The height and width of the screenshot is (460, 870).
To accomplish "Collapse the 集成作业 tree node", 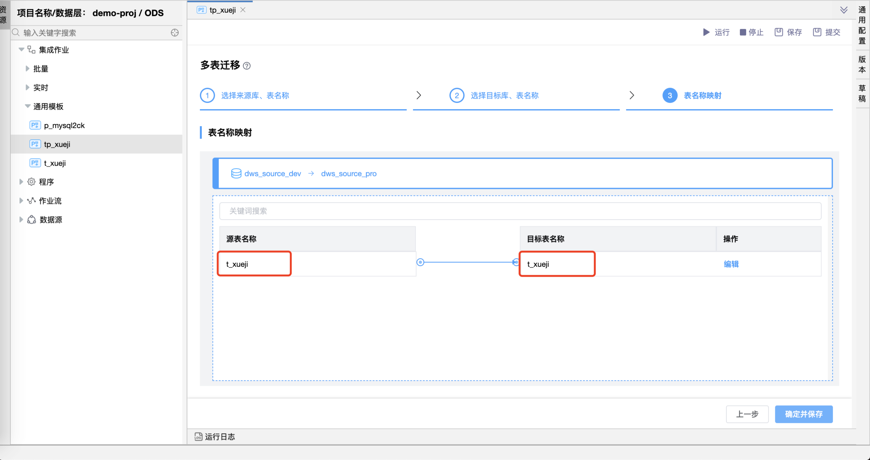I will tap(21, 50).
